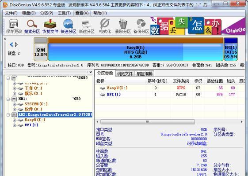Collapse the topmost disk tree node
The height and width of the screenshot is (176, 248).
click(8, 78)
